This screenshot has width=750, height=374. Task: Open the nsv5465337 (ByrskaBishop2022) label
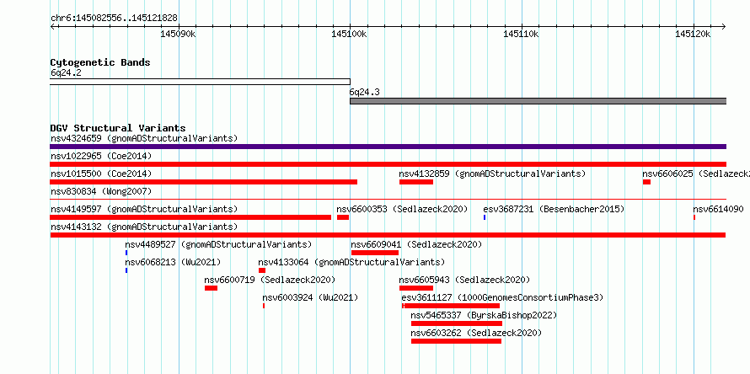click(484, 316)
